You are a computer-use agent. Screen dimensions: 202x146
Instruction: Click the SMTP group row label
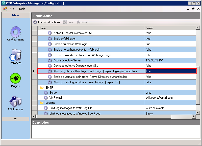[49, 88]
